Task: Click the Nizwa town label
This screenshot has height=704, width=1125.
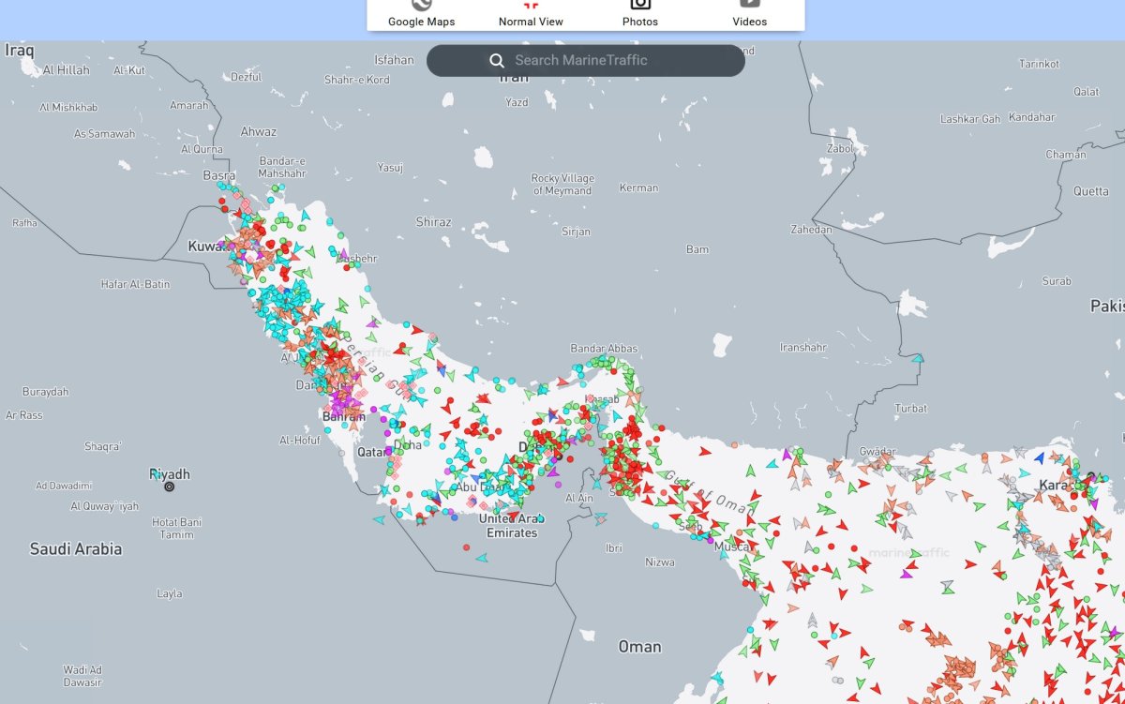Action: tap(659, 562)
